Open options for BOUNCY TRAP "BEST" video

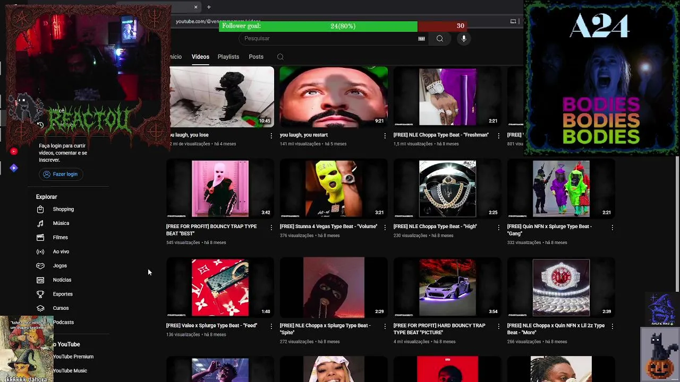click(271, 227)
